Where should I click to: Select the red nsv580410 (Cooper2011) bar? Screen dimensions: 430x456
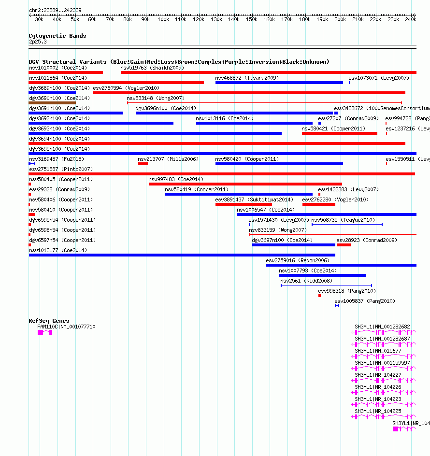32,214
